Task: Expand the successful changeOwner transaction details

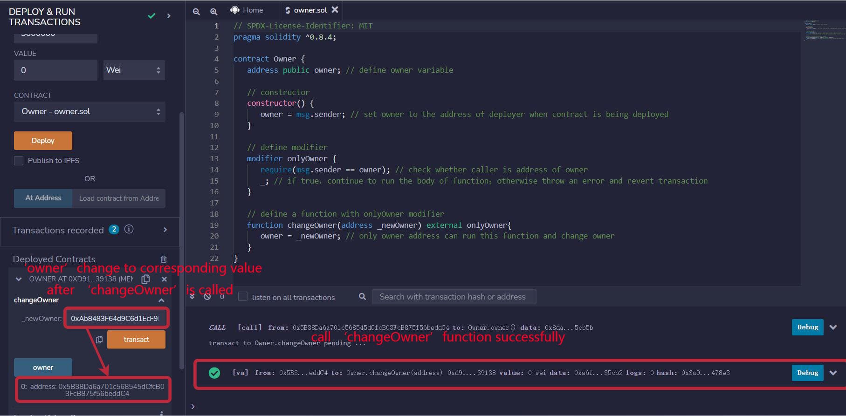Action: [x=833, y=373]
